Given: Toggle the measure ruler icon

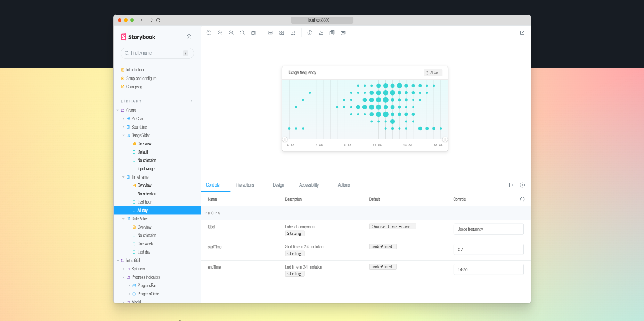Looking at the screenshot, I should click(x=270, y=33).
